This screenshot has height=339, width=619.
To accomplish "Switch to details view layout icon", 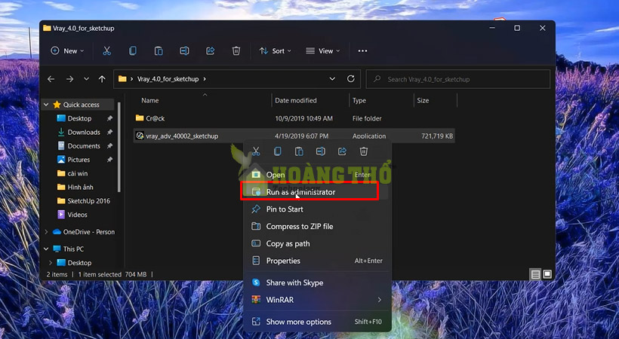I will tap(535, 274).
